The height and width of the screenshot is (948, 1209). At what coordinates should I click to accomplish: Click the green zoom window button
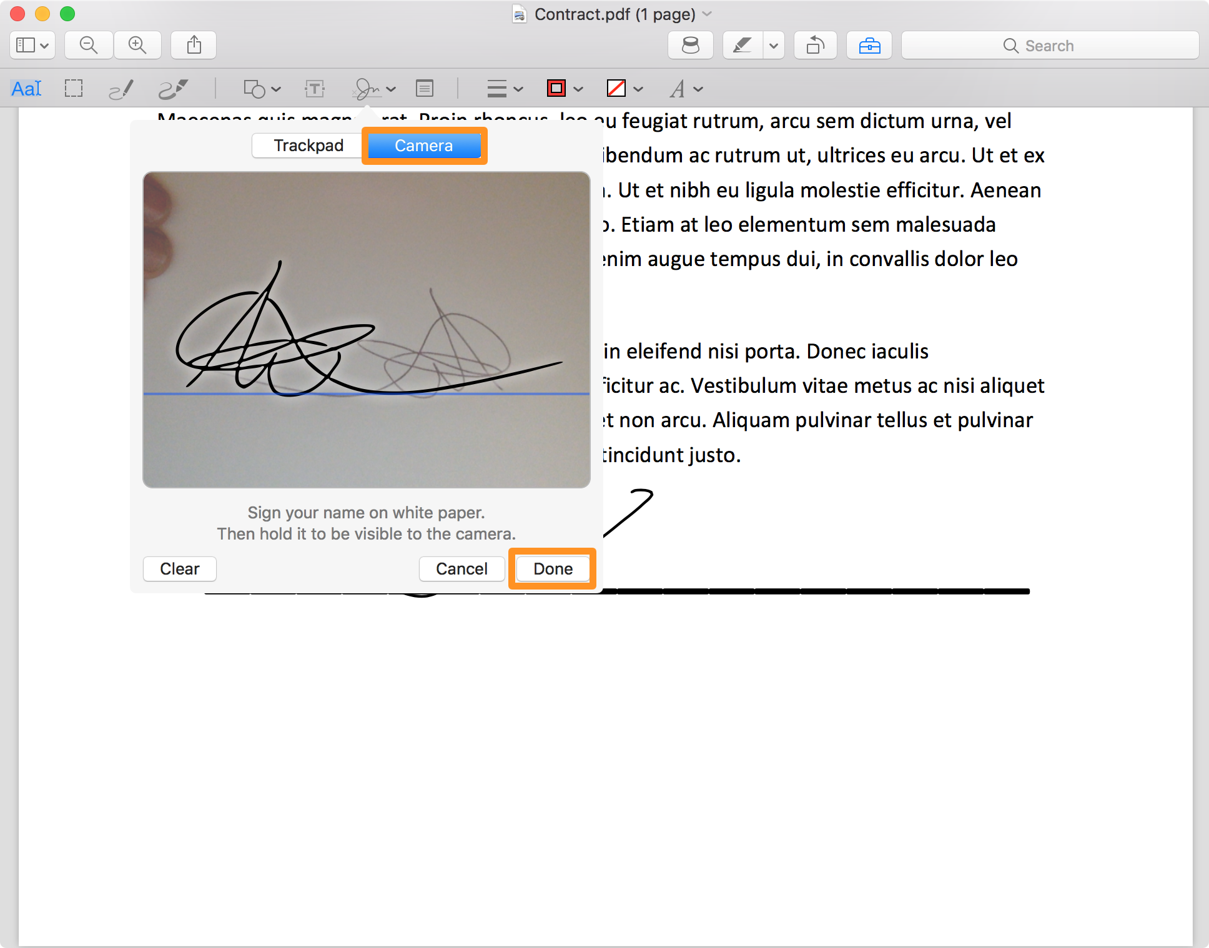[67, 13]
